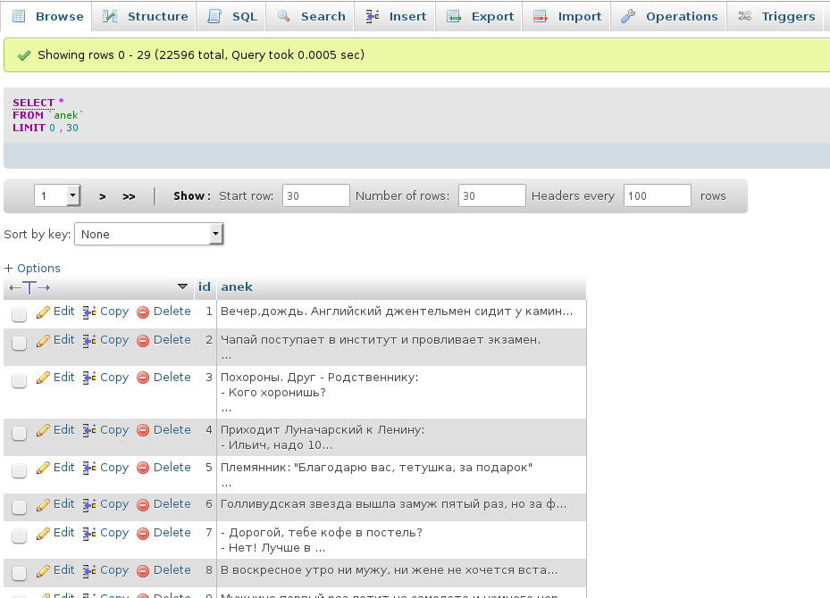Check the checkbox for row 2

pyautogui.click(x=19, y=343)
